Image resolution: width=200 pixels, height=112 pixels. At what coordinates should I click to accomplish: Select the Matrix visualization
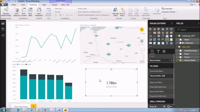[163, 43]
